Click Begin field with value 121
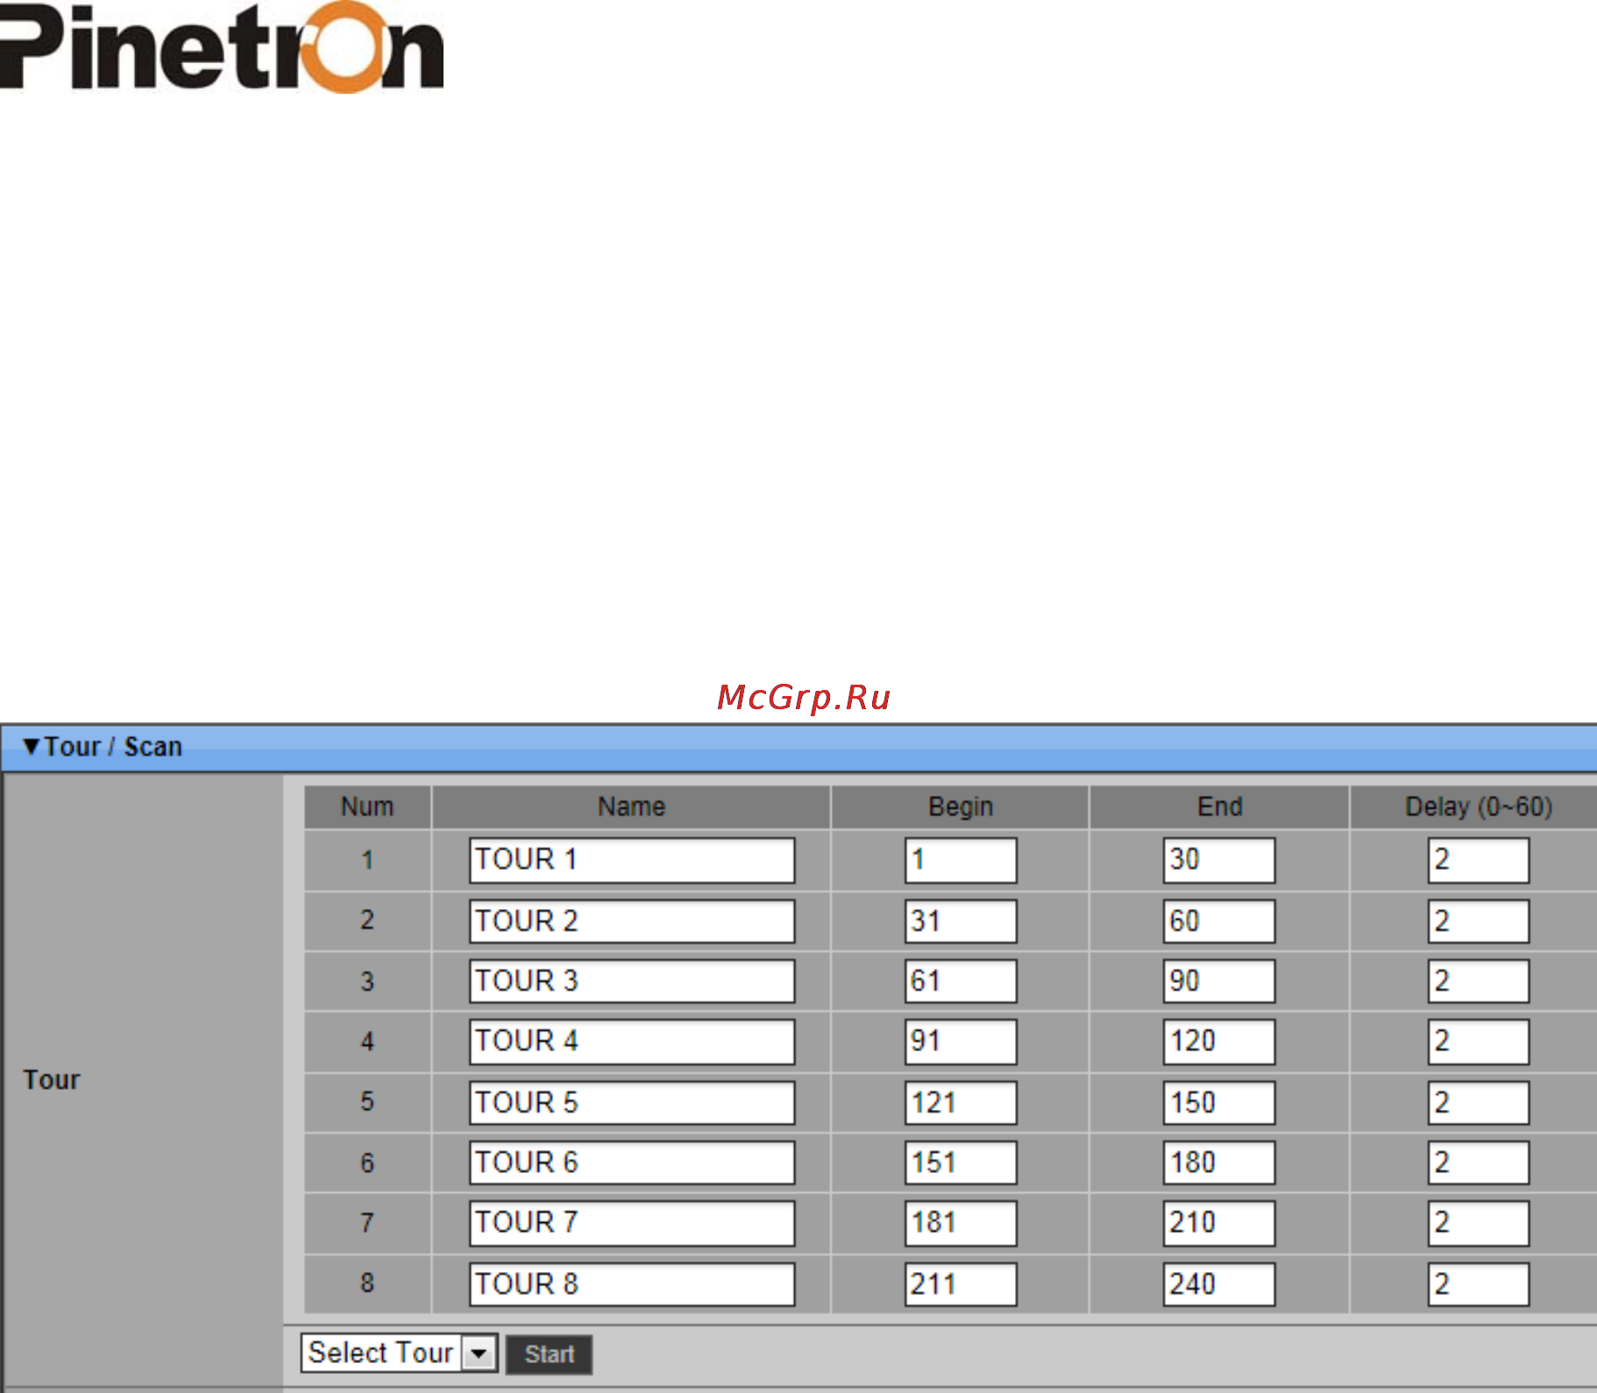This screenshot has width=1597, height=1393. pyautogui.click(x=961, y=1103)
